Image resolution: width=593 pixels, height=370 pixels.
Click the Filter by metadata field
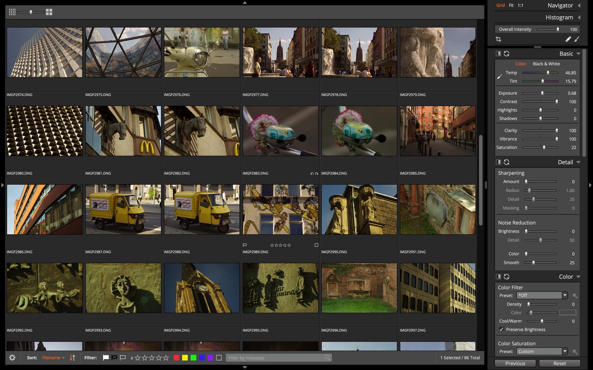[x=279, y=358]
